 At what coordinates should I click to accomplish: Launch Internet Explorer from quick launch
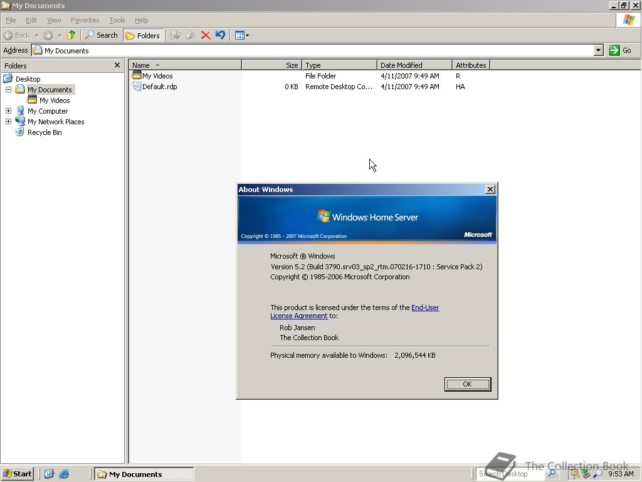(x=64, y=474)
